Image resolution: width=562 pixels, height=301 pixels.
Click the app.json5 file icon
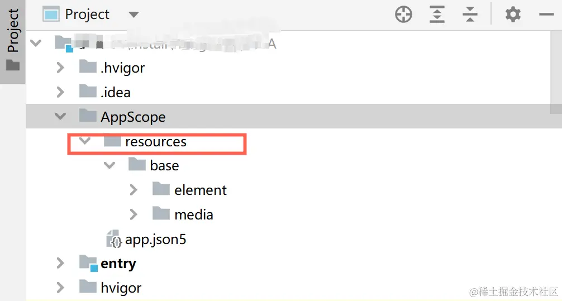pos(114,240)
